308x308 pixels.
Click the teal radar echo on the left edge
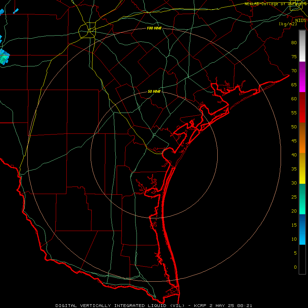[x=4, y=57]
